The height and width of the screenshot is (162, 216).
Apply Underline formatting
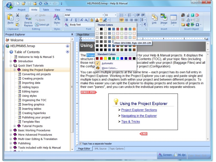76,20
